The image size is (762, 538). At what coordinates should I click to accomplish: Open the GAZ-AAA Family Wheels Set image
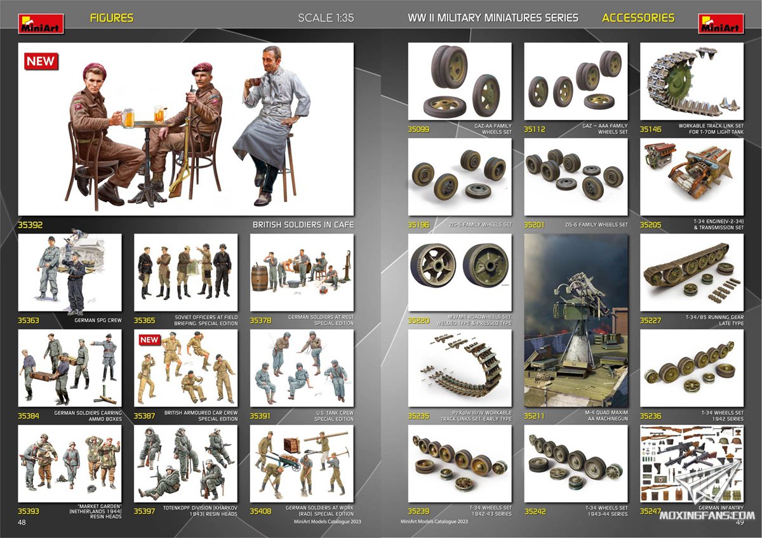pyautogui.click(x=576, y=81)
